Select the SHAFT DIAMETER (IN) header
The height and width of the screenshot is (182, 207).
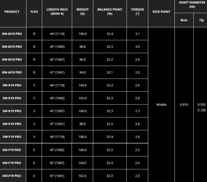[x=192, y=4]
